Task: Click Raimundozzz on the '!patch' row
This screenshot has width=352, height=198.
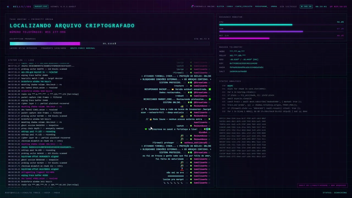Action: click(x=200, y=126)
